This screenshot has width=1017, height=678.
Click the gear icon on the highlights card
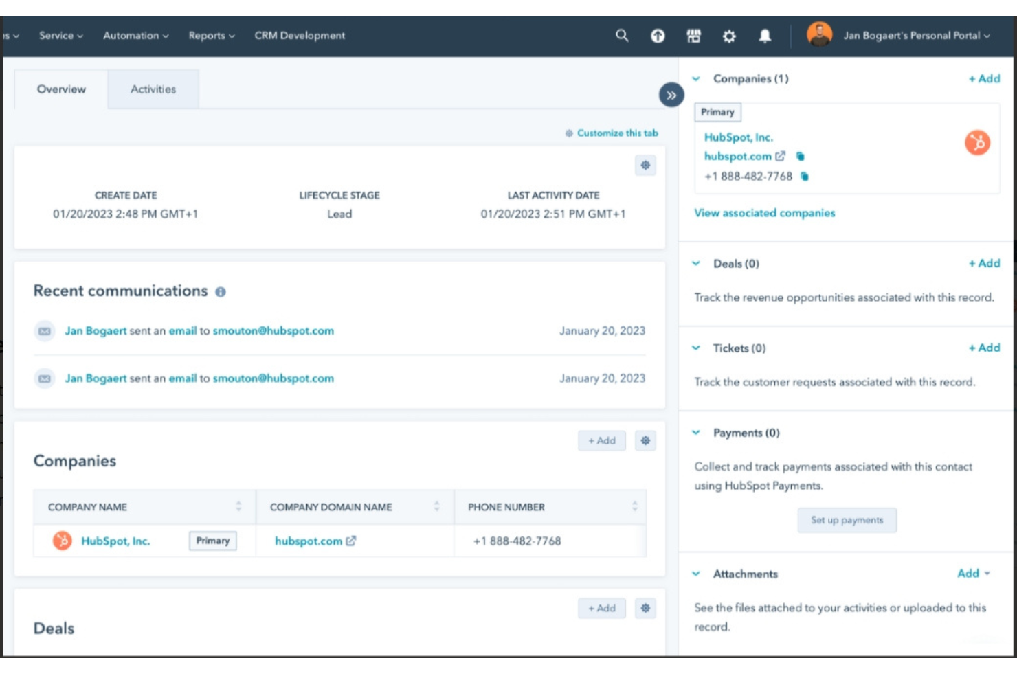click(645, 166)
